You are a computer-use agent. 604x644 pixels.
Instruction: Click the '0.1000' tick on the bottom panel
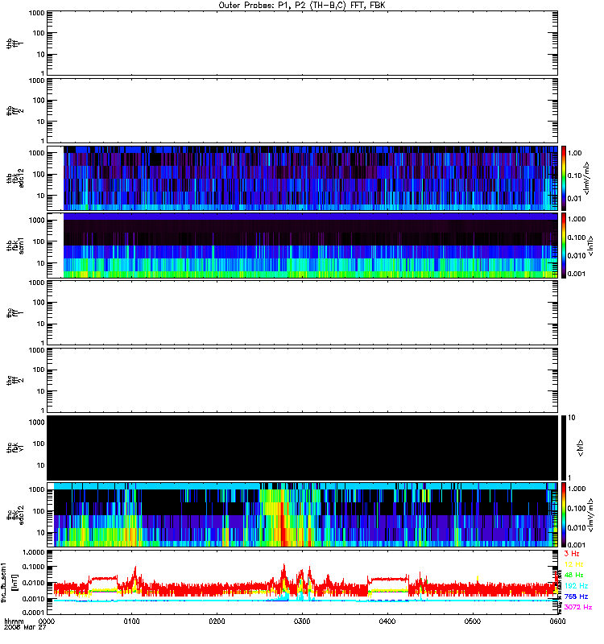click(x=33, y=568)
